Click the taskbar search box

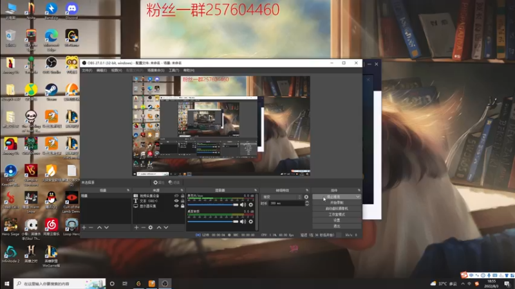point(59,283)
